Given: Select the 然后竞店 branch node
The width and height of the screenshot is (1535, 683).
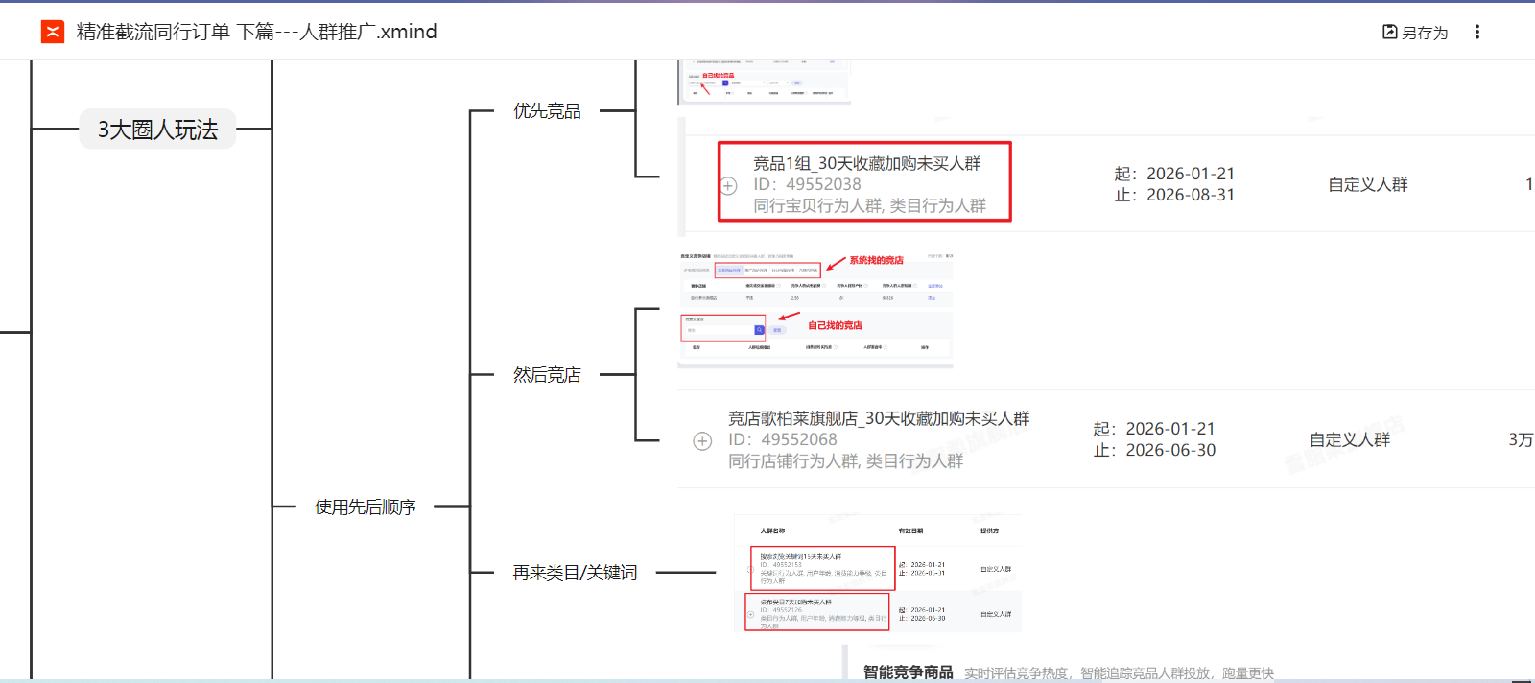Looking at the screenshot, I should (547, 375).
